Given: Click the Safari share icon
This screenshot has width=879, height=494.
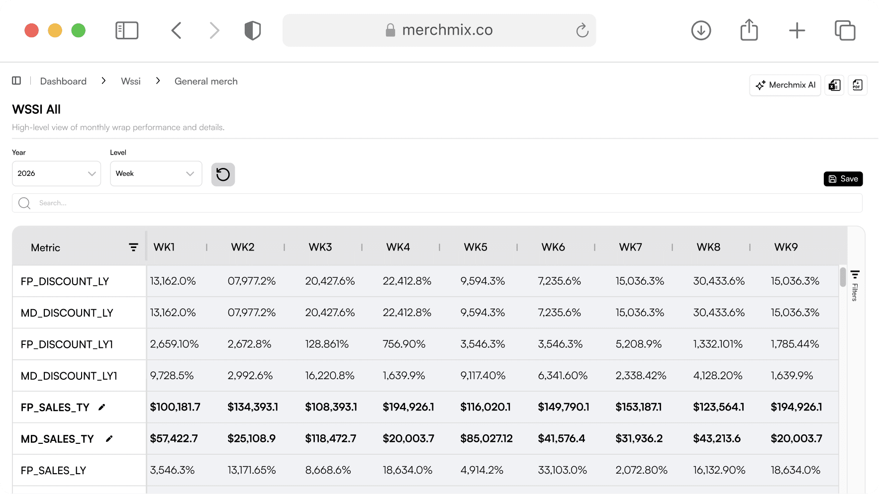Looking at the screenshot, I should click(x=749, y=30).
